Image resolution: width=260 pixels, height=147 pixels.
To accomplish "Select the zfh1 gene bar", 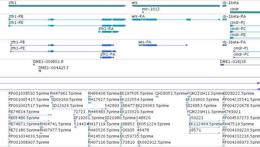I will click(67, 6).
